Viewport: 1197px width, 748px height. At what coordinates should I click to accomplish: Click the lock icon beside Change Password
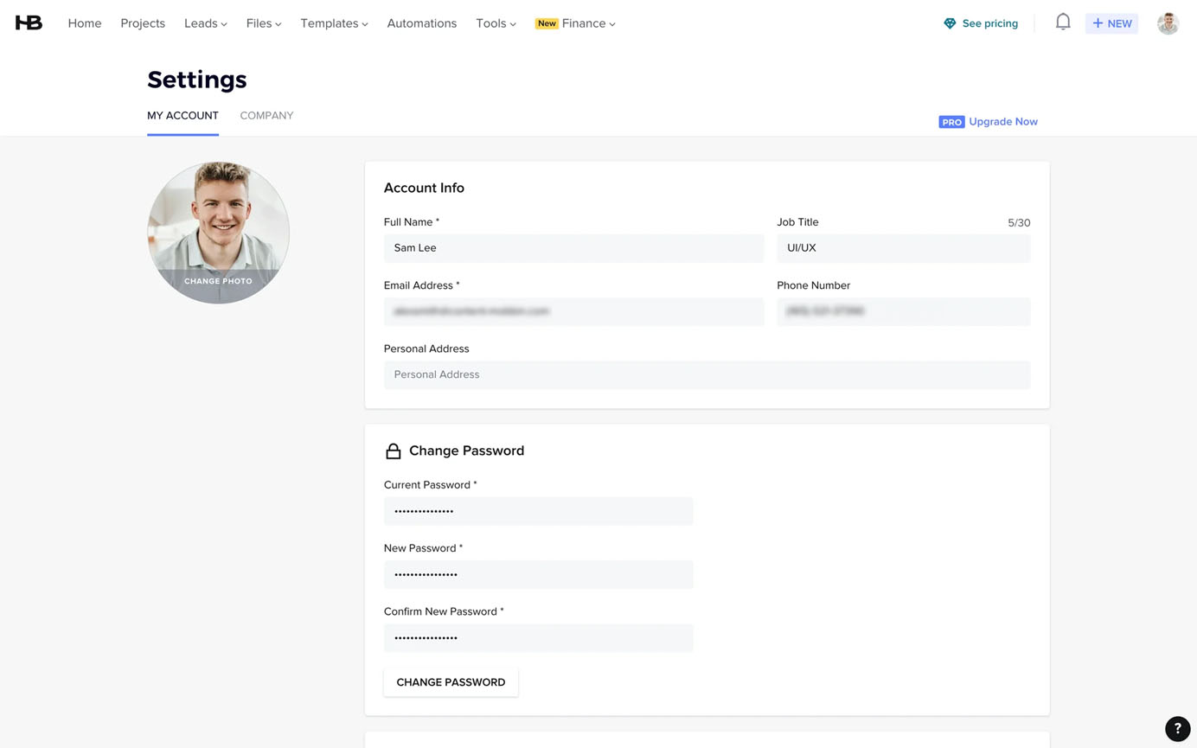click(394, 451)
